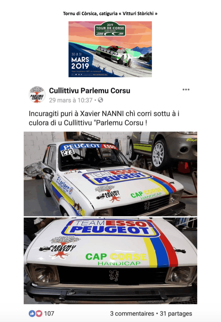
Task: Click the Parlemu Corsu profile avatar
Action: 37,95
